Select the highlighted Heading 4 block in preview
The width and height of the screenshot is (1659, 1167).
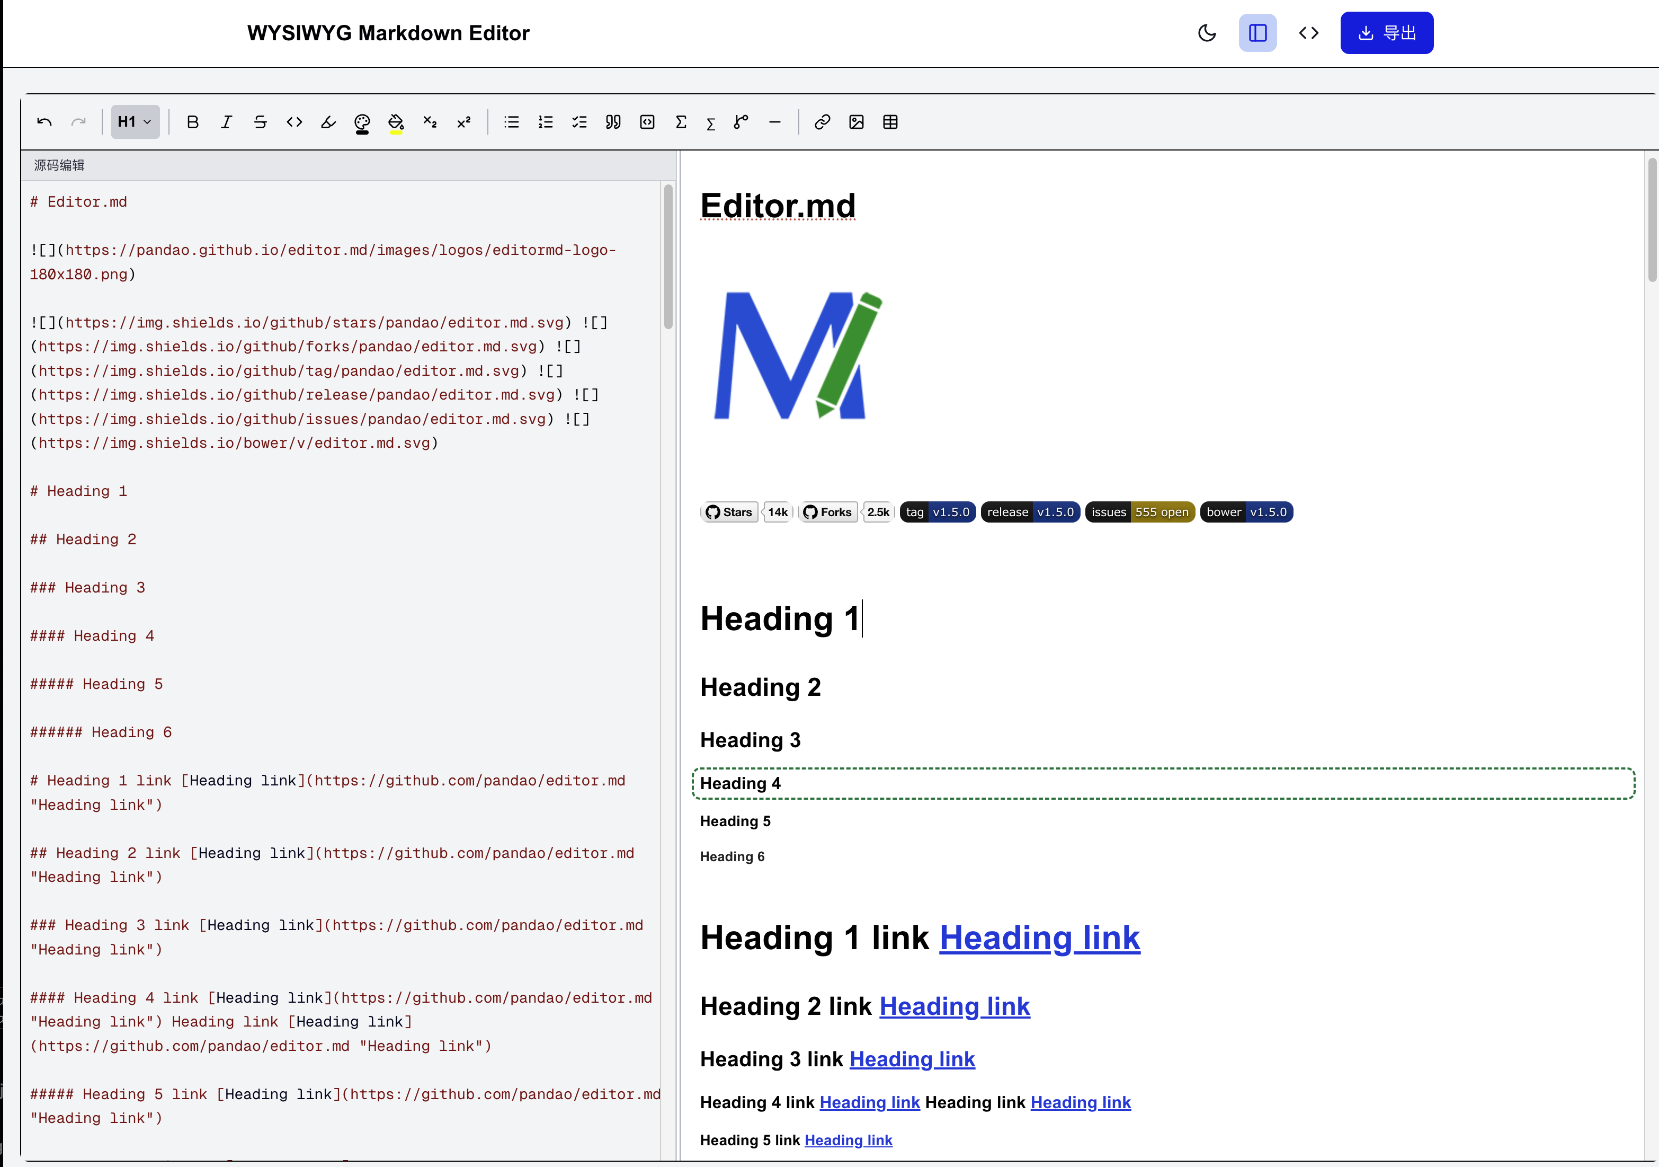click(1163, 784)
